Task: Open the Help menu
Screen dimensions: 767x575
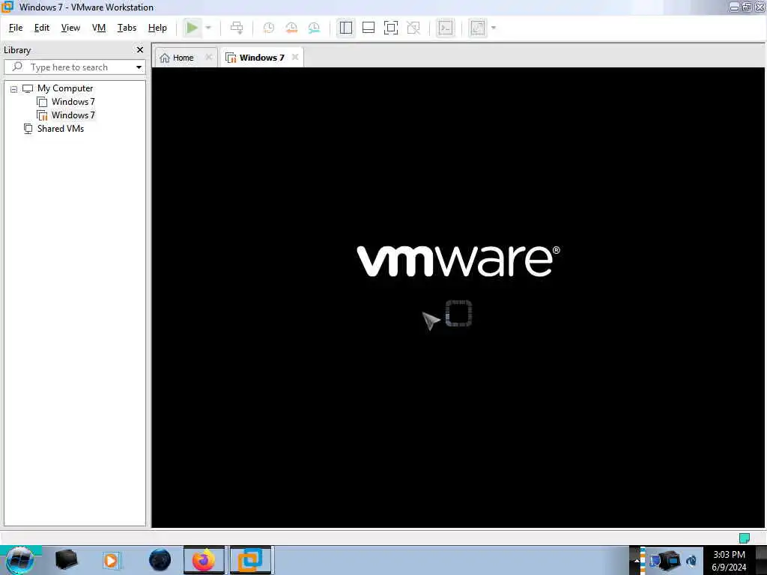Action: pyautogui.click(x=157, y=28)
